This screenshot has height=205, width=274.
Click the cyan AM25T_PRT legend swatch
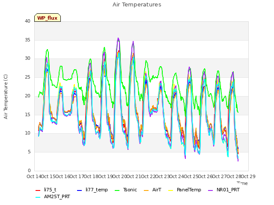point(38,197)
